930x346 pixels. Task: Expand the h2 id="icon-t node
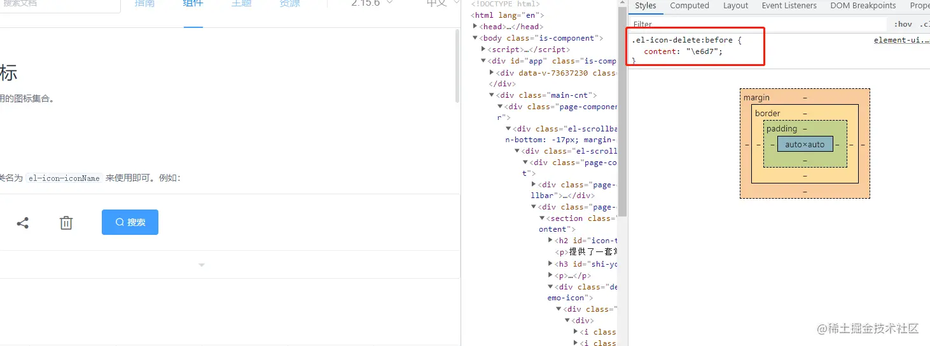pyautogui.click(x=550, y=241)
